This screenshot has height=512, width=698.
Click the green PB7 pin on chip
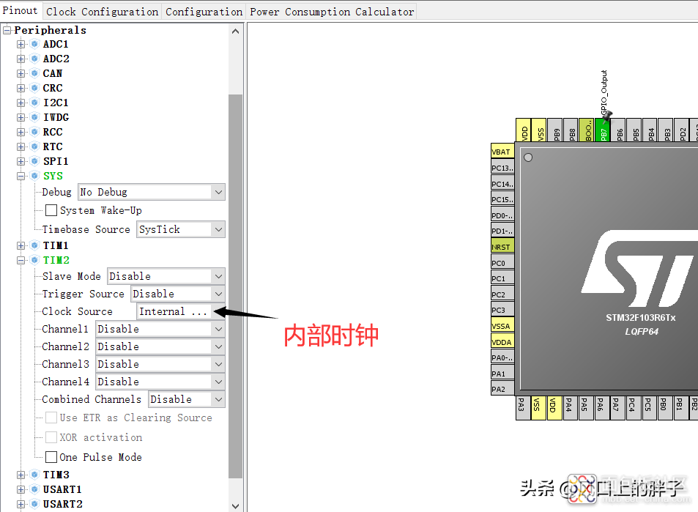(x=602, y=130)
